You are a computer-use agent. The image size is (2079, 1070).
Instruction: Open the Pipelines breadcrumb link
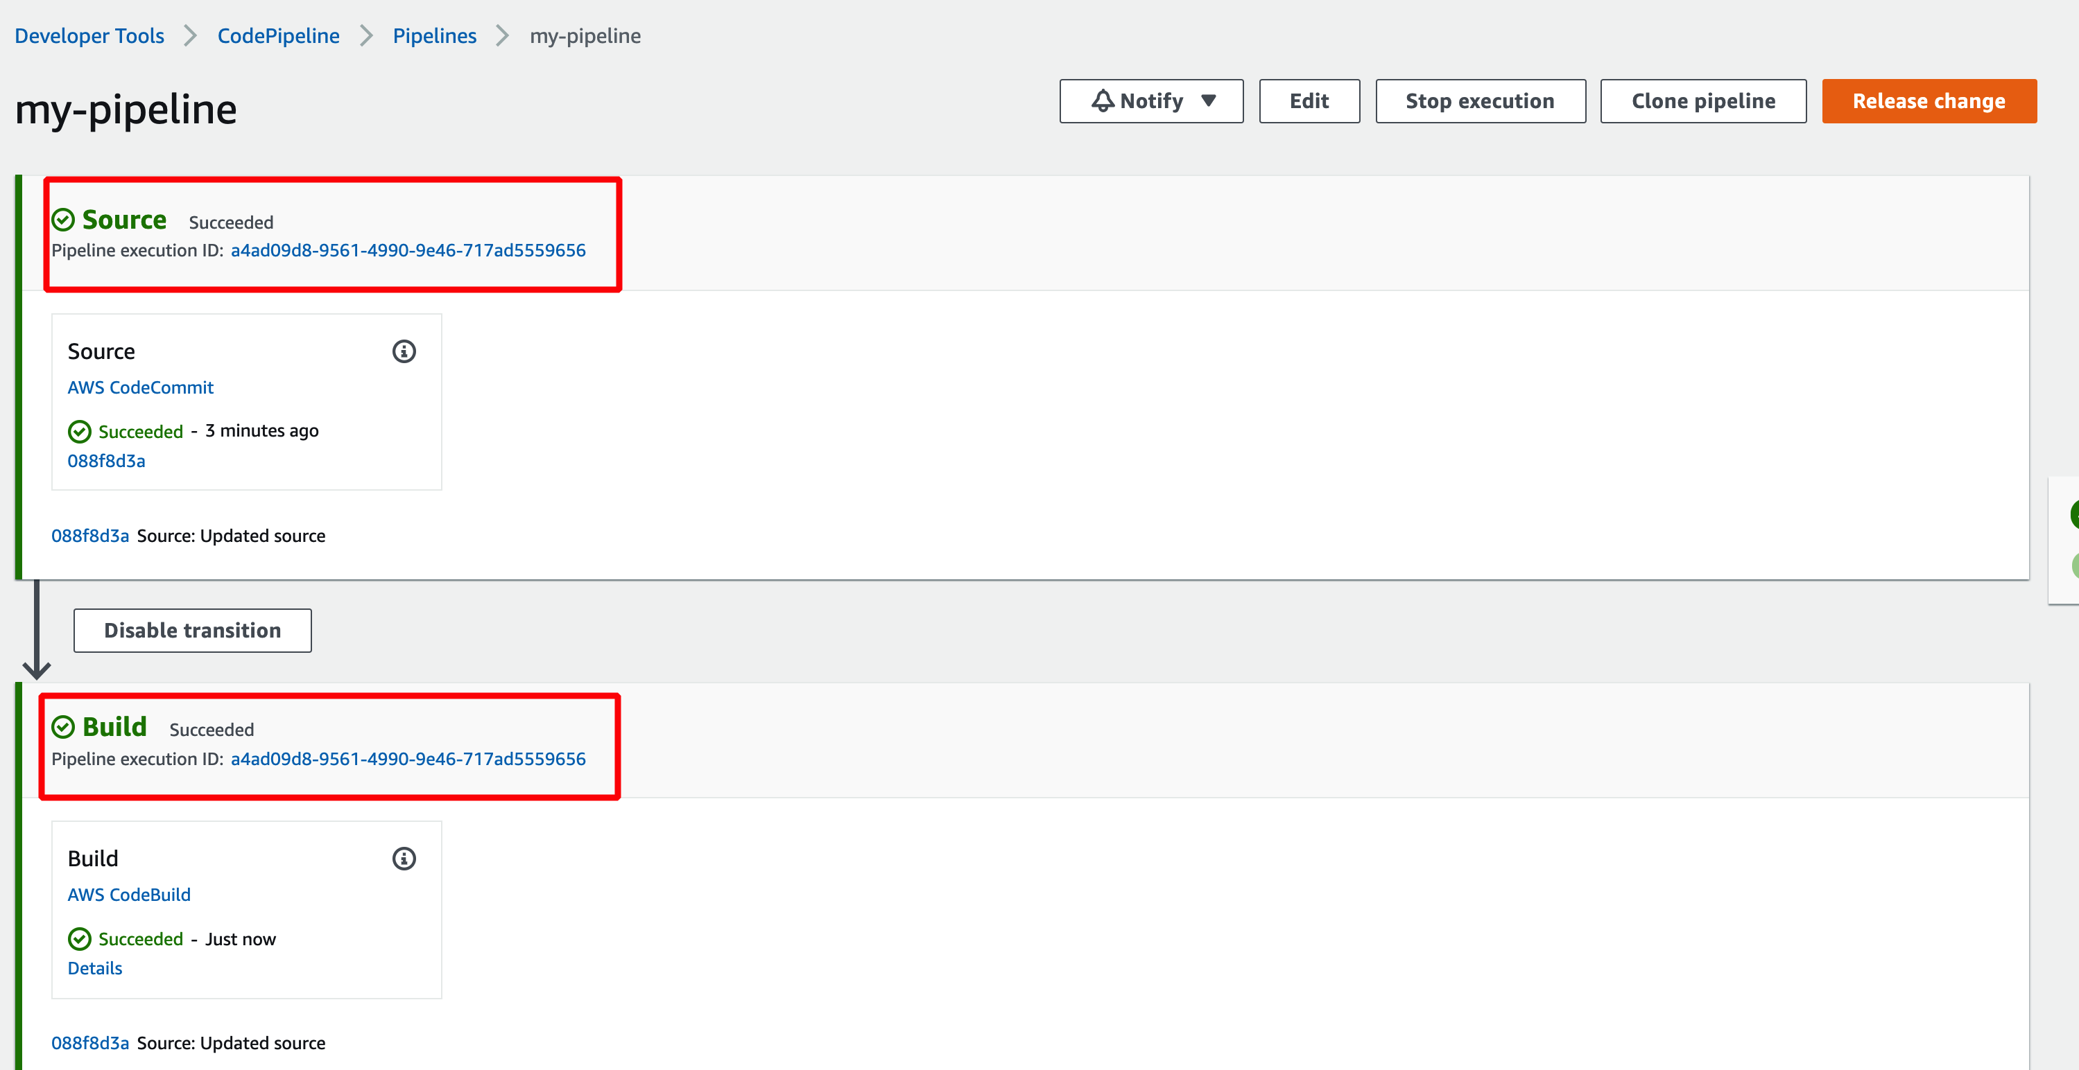(434, 36)
